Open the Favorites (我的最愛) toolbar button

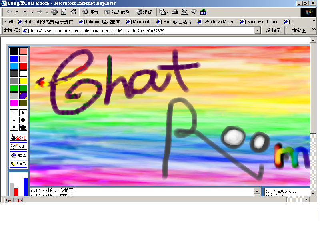117,12
